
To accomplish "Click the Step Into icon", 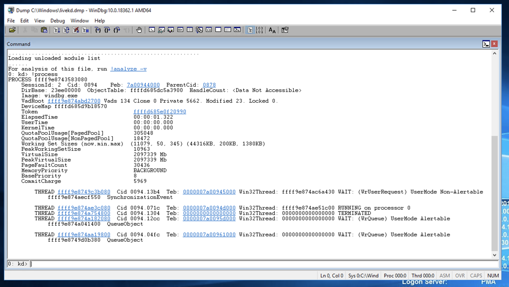I will pyautogui.click(x=98, y=30).
